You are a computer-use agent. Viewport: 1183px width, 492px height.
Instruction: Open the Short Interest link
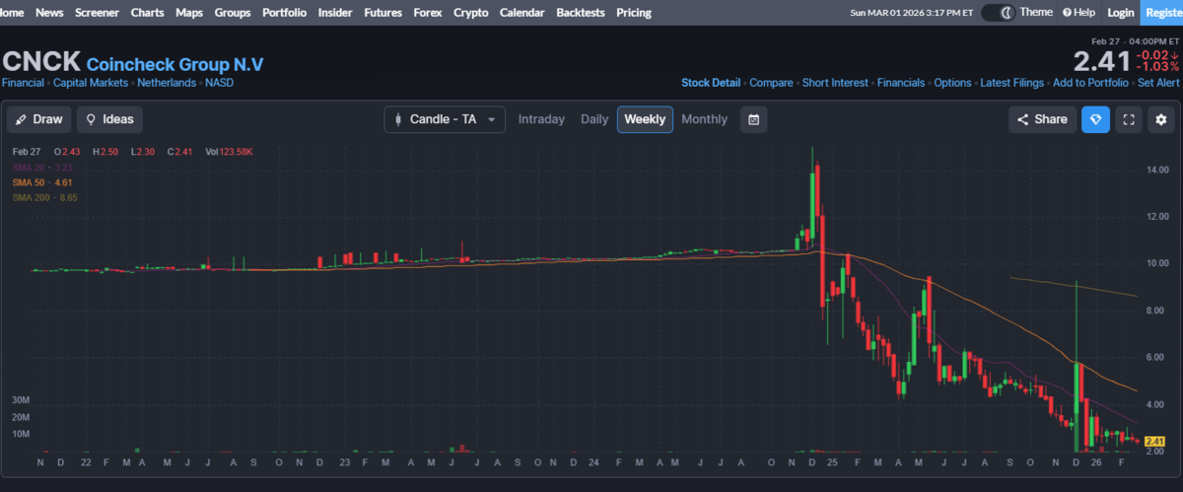coord(835,83)
